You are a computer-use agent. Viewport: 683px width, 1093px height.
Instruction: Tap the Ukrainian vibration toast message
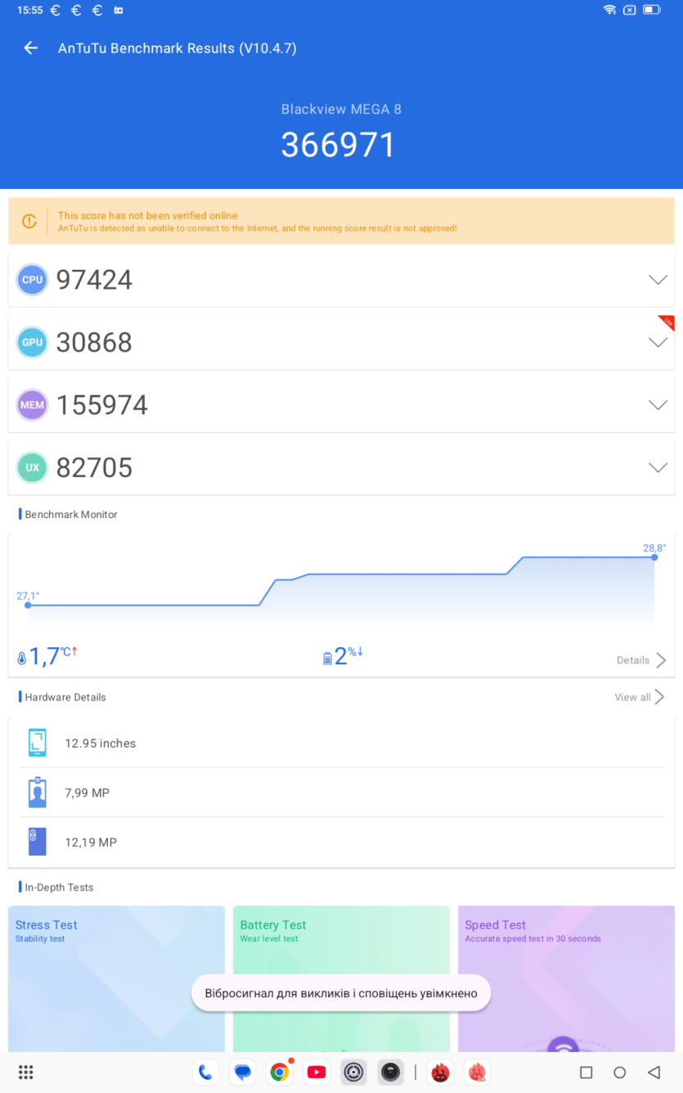(341, 993)
